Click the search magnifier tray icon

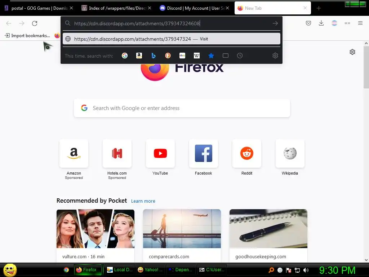[x=271, y=270]
